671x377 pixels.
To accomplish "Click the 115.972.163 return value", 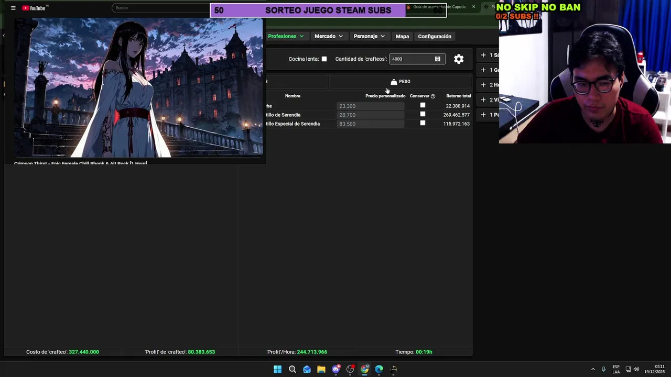I will pos(456,124).
